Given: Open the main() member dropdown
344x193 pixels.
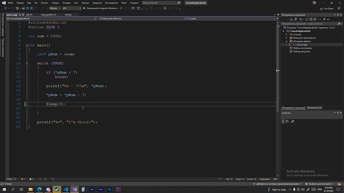Looking at the screenshot, I should click(232, 19).
